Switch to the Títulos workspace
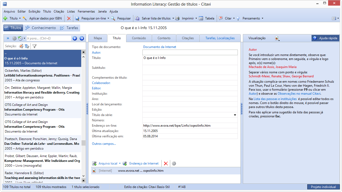This screenshot has height=192, width=342. [x=13, y=28]
